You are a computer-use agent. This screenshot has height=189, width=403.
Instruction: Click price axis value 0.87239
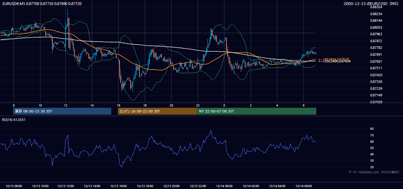(376, 89)
